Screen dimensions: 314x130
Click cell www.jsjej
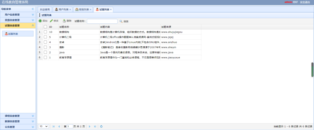click(x=181, y=37)
